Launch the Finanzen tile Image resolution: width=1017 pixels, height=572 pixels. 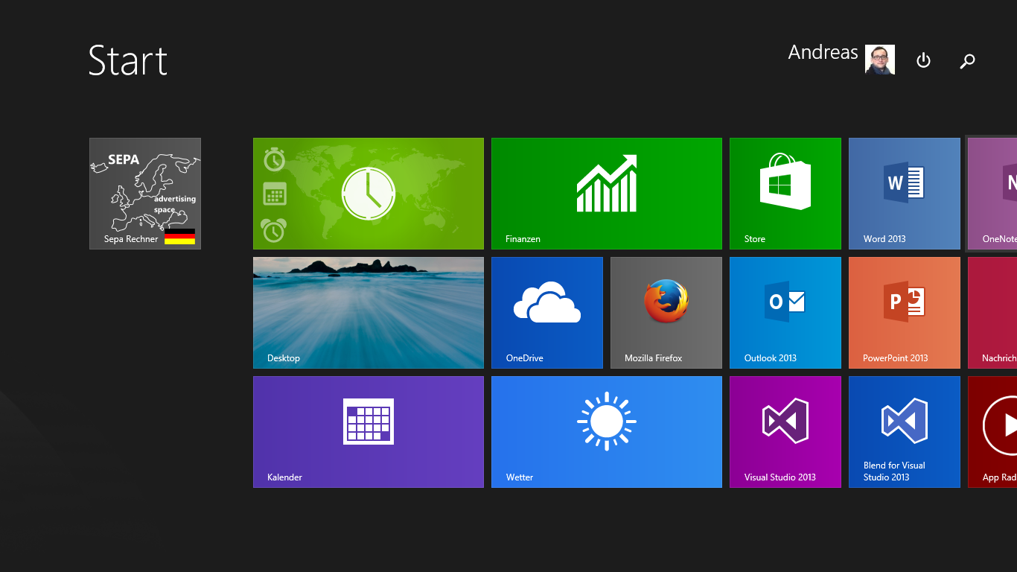607,194
